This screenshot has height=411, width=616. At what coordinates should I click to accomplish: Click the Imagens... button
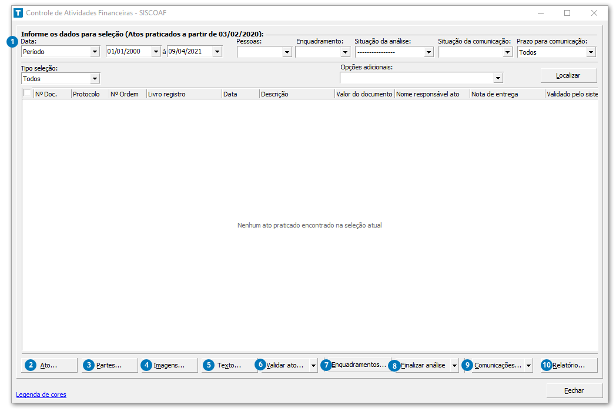(169, 365)
